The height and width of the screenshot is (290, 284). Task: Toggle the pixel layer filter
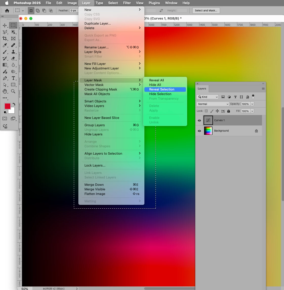pos(223,97)
